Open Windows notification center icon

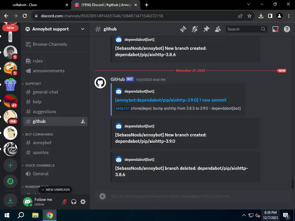286,216
